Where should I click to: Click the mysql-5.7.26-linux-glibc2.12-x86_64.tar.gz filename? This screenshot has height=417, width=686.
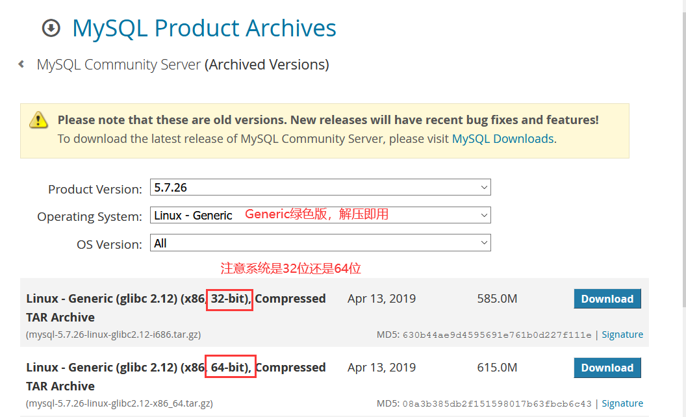pyautogui.click(x=120, y=403)
